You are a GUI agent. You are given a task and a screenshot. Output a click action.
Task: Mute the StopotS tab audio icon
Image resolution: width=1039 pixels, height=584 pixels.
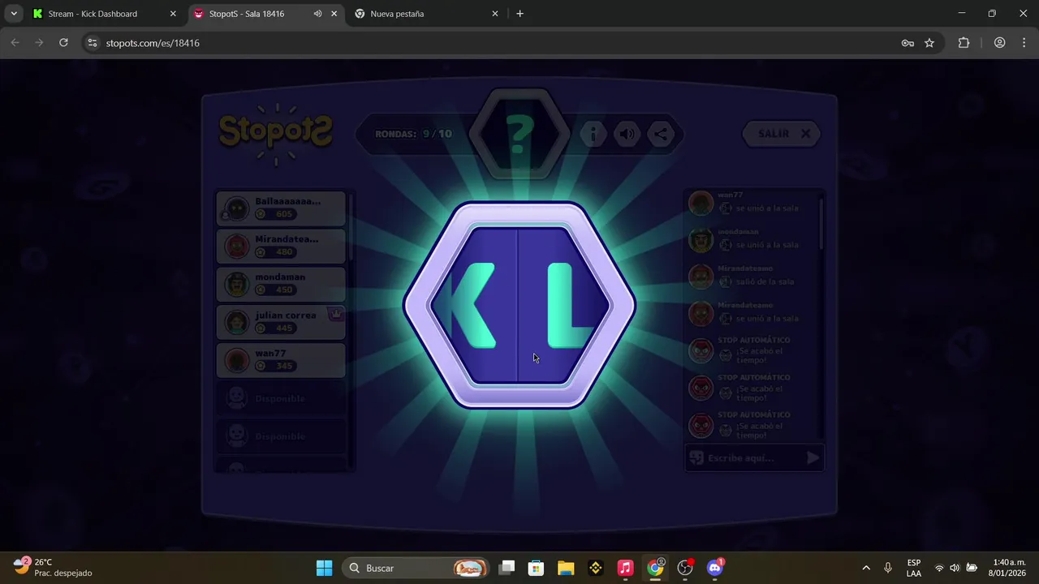[317, 14]
